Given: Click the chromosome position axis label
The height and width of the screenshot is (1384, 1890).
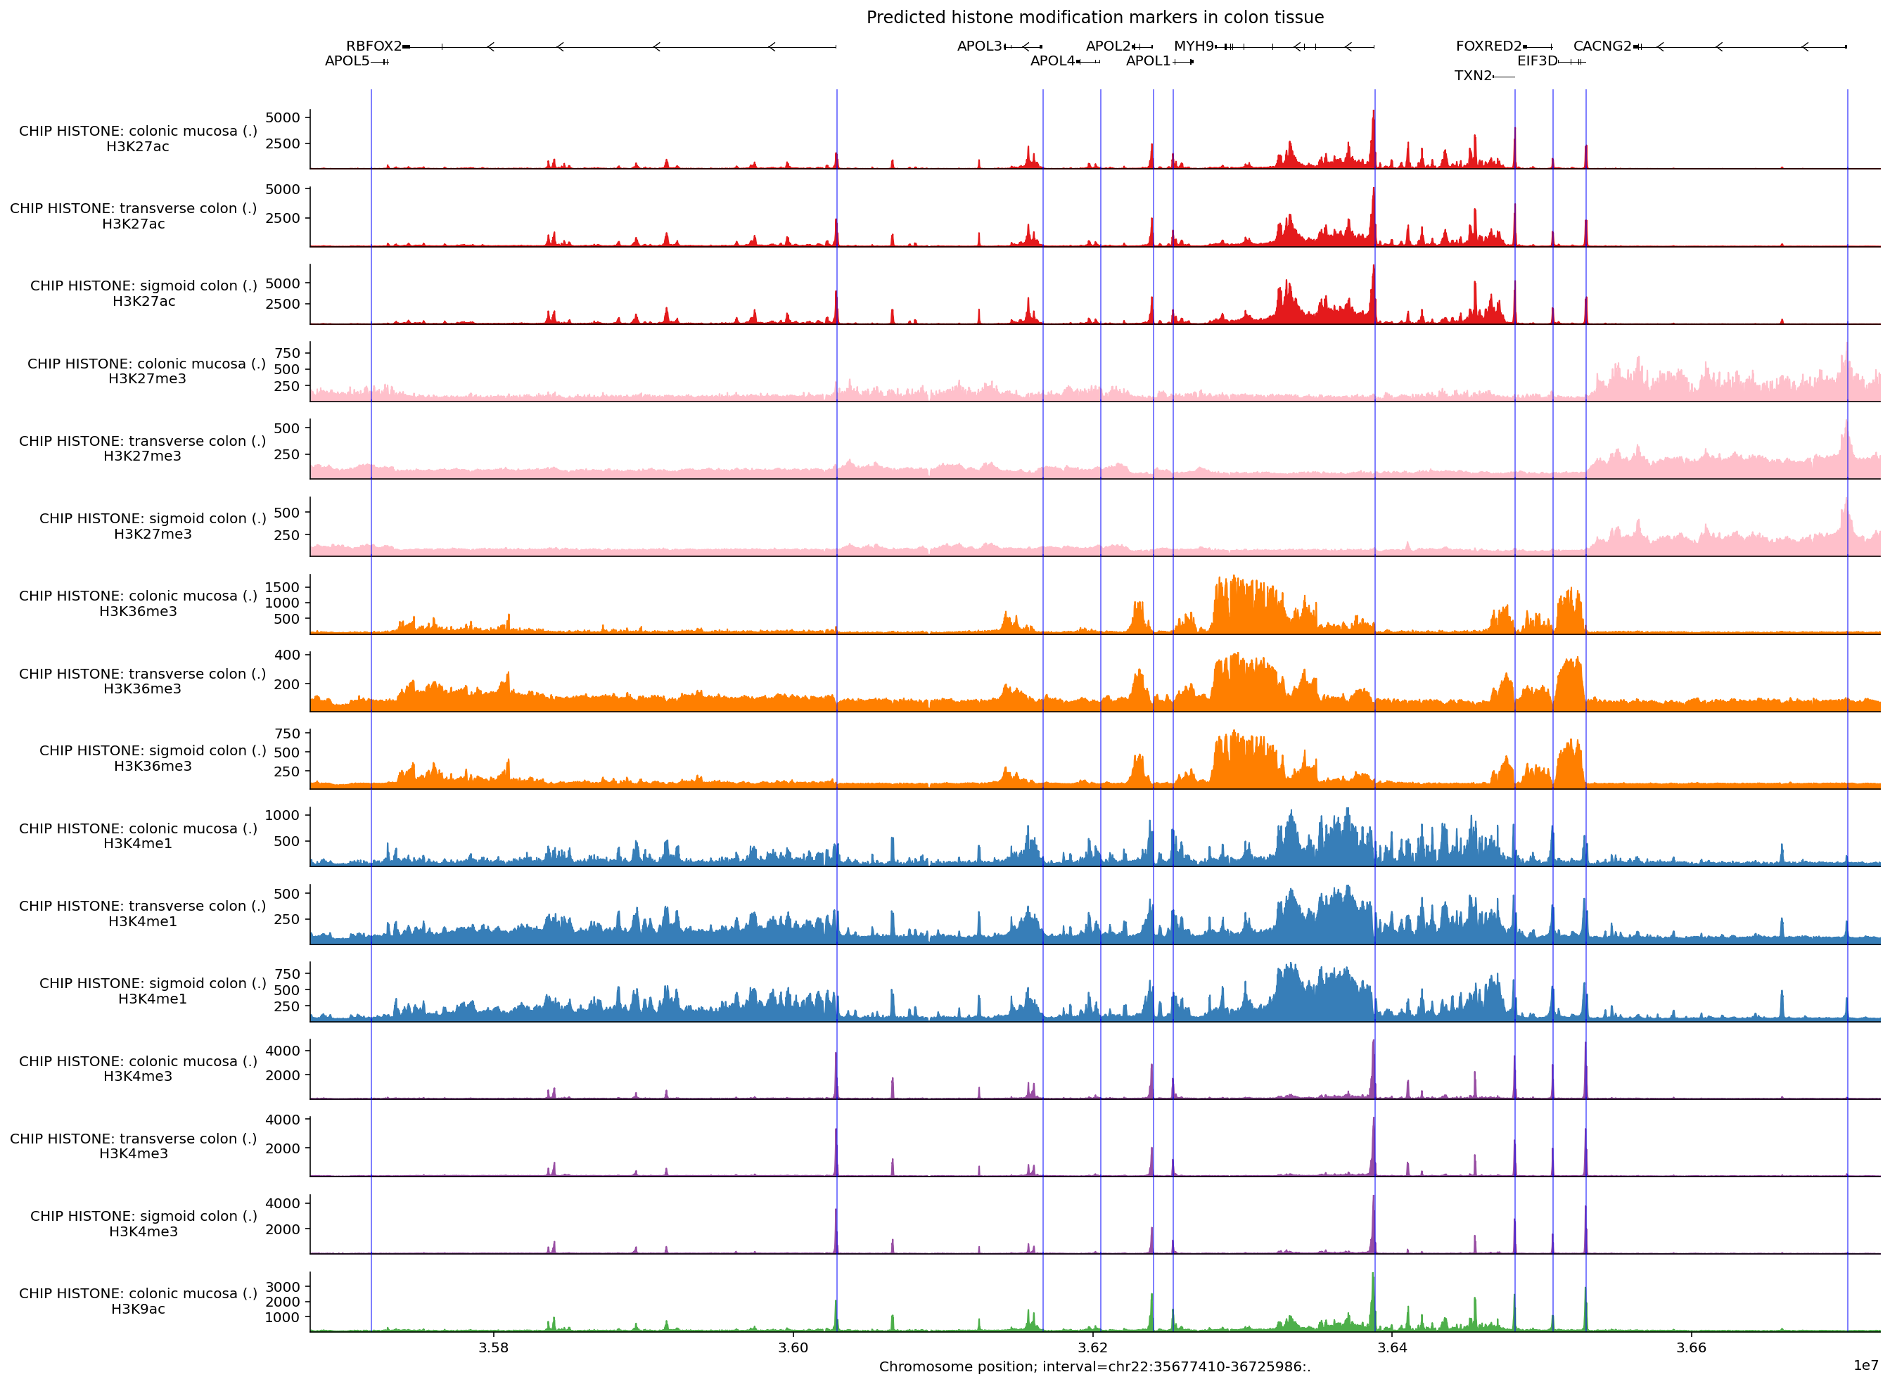Looking at the screenshot, I should pos(1094,1366).
